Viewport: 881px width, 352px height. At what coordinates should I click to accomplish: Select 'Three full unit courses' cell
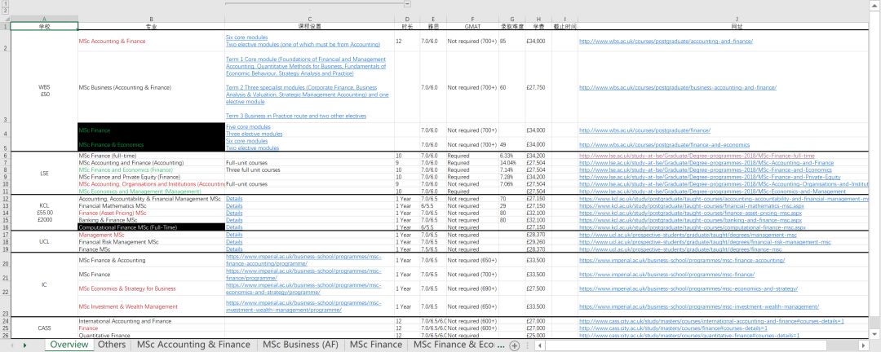coord(310,170)
